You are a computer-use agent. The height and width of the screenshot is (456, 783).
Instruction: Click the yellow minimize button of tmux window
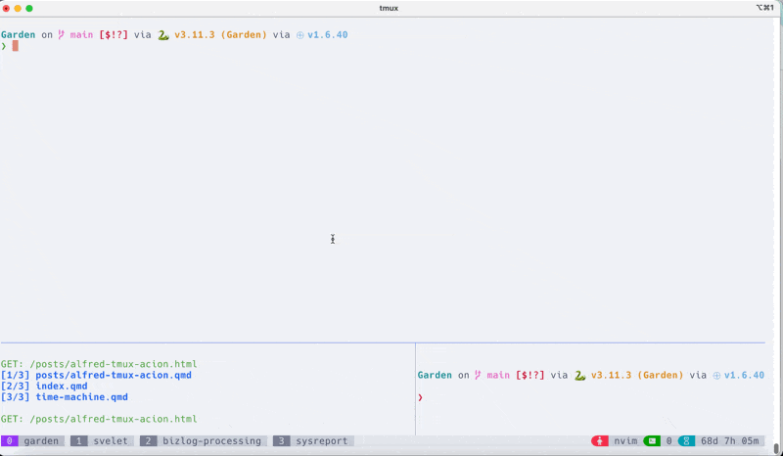point(18,9)
